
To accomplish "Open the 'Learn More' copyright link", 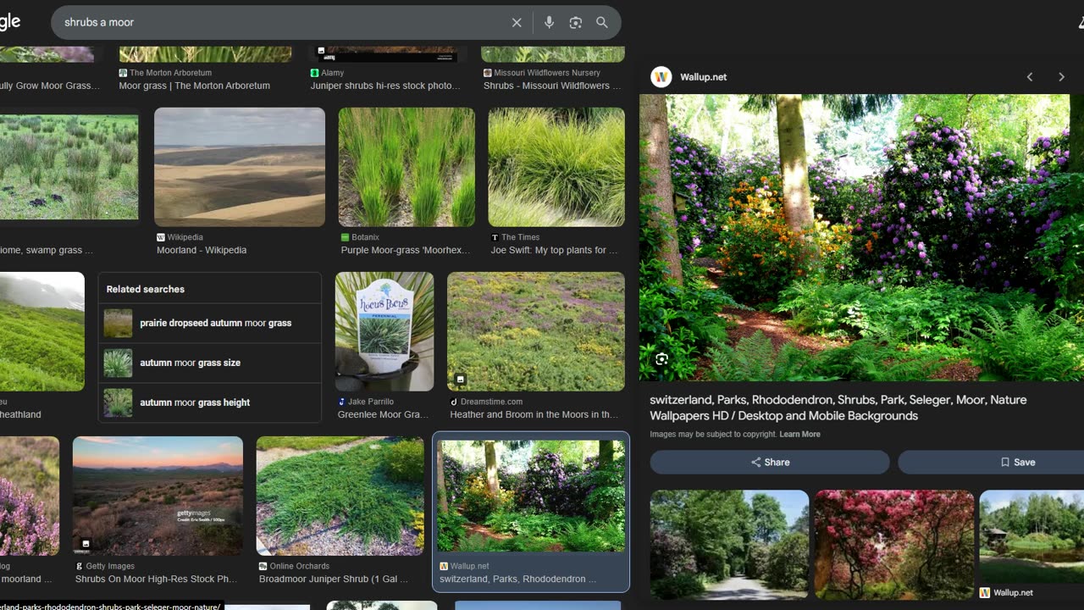I will click(x=799, y=435).
